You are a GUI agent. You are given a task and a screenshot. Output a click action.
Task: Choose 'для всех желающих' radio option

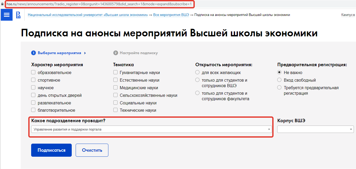pyautogui.click(x=197, y=72)
